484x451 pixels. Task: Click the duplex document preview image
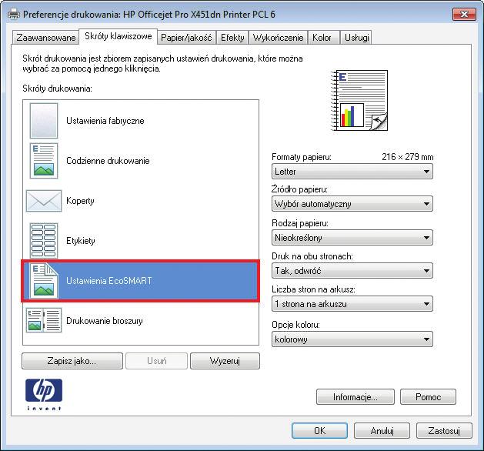(359, 100)
